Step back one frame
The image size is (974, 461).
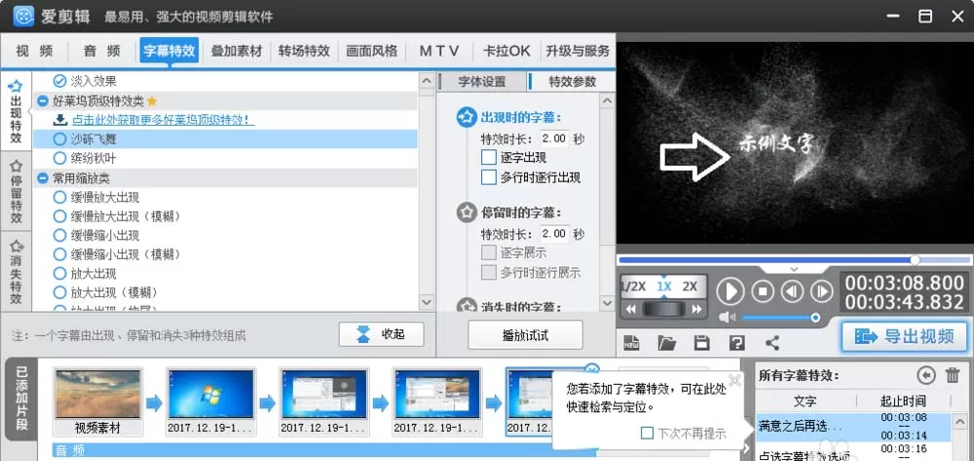tap(793, 290)
